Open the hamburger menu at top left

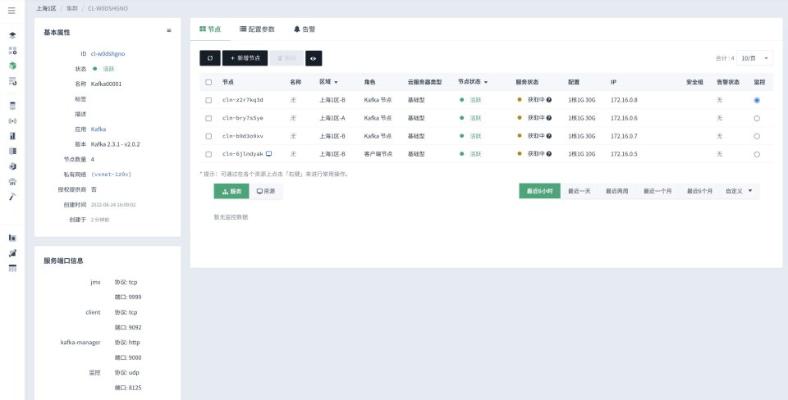tap(11, 10)
